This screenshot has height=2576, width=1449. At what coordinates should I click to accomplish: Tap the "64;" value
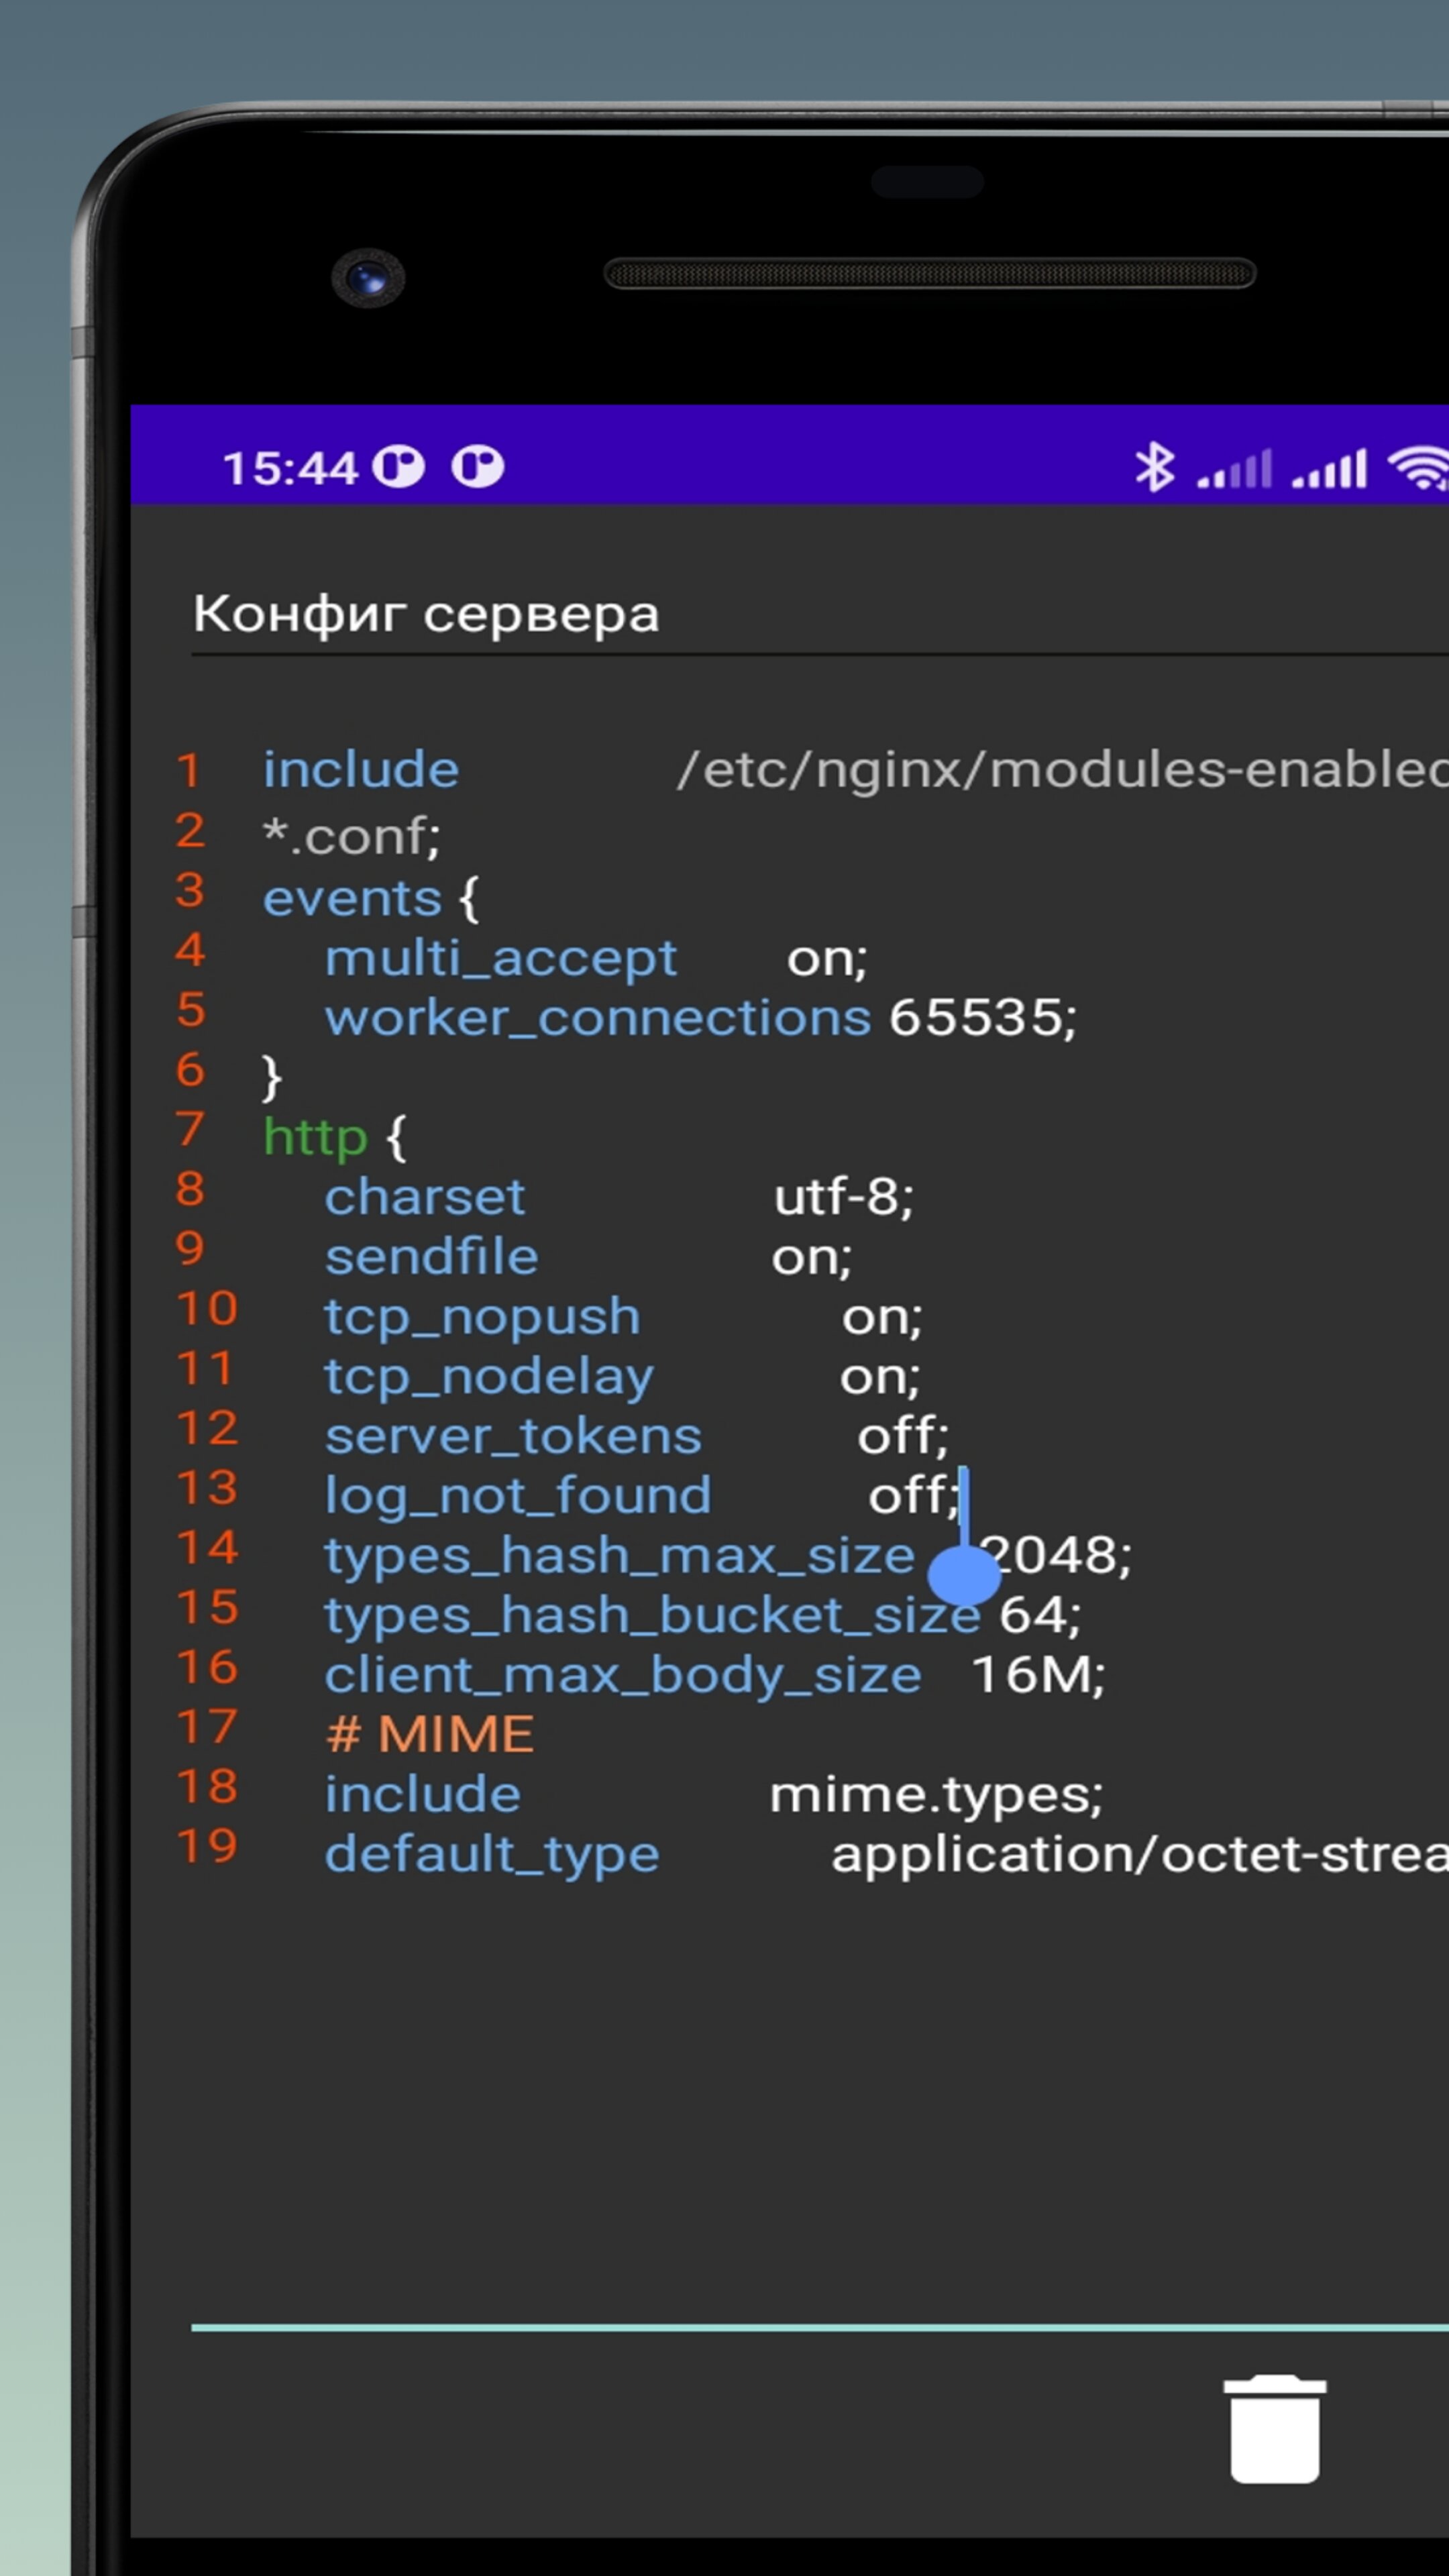pos(1040,1615)
